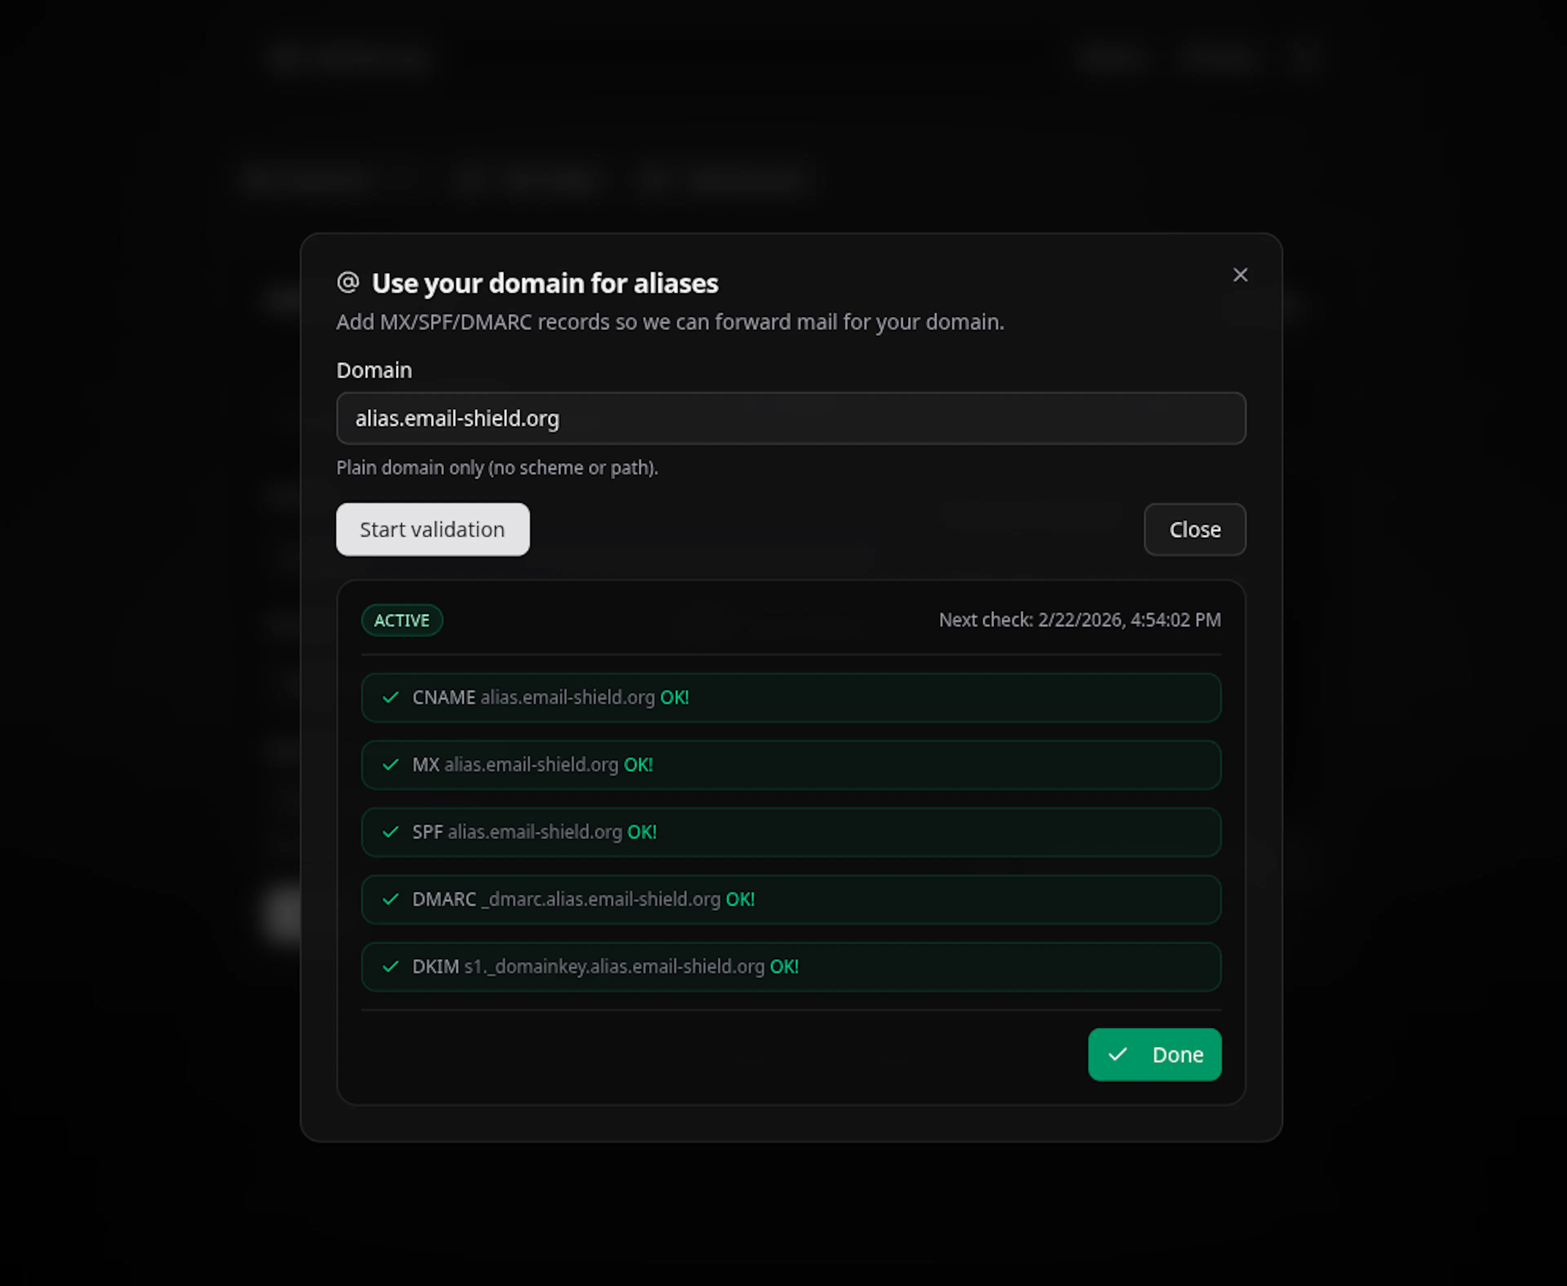Image resolution: width=1567 pixels, height=1286 pixels.
Task: Click the DKIM record checkmark icon
Action: 391,967
